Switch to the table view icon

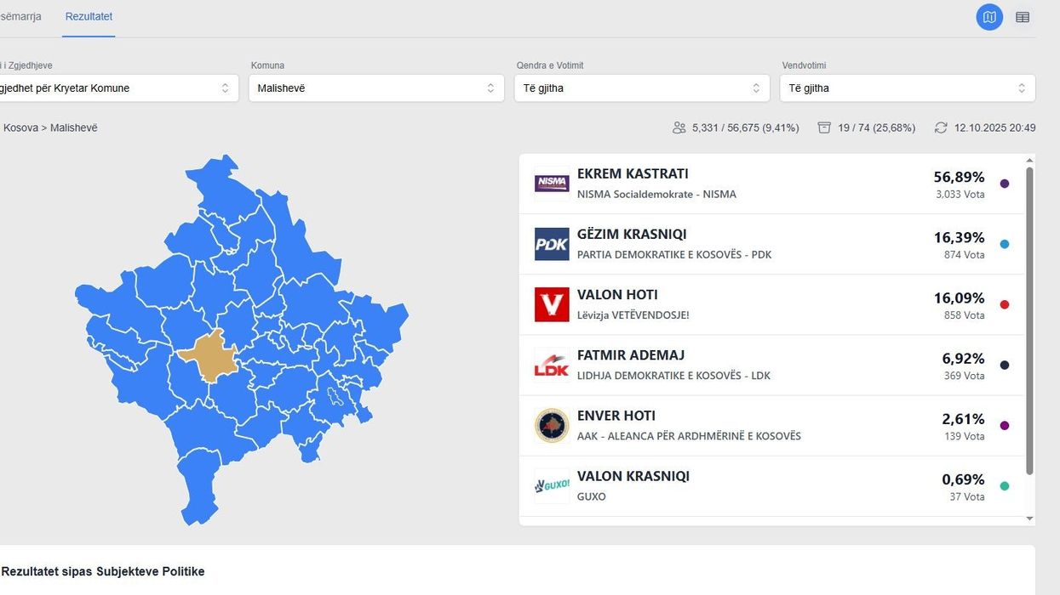pyautogui.click(x=1021, y=15)
